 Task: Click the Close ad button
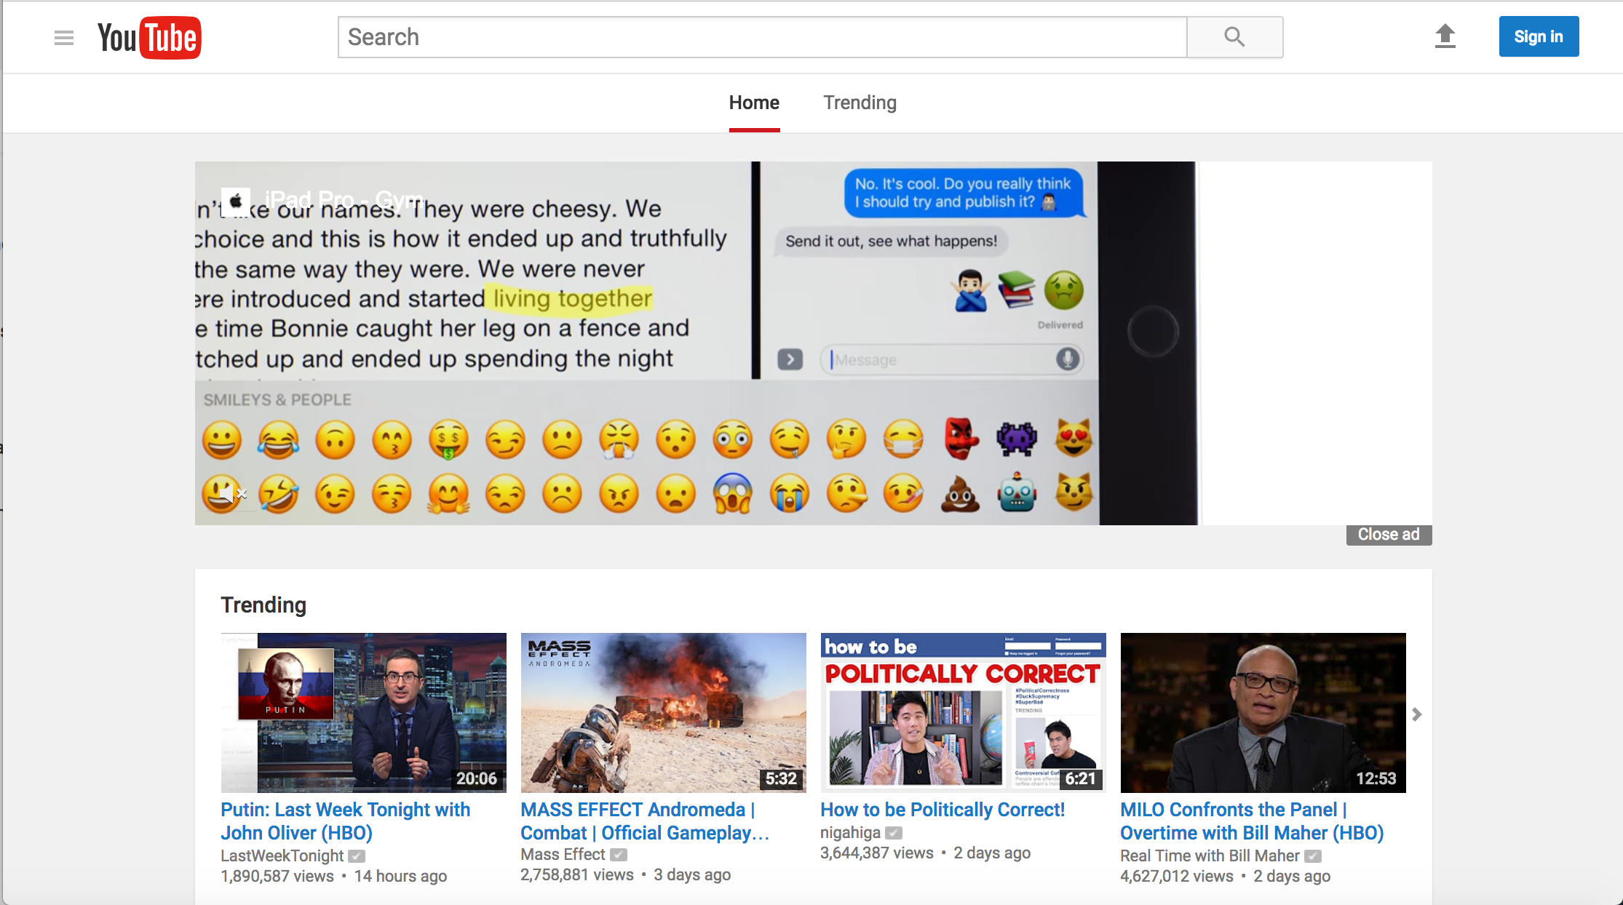pos(1389,535)
